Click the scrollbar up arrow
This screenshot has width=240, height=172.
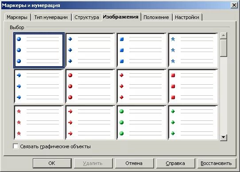[224, 36]
